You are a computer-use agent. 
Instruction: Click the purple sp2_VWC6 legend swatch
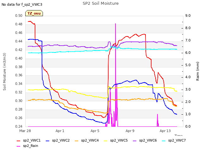tap(135, 141)
